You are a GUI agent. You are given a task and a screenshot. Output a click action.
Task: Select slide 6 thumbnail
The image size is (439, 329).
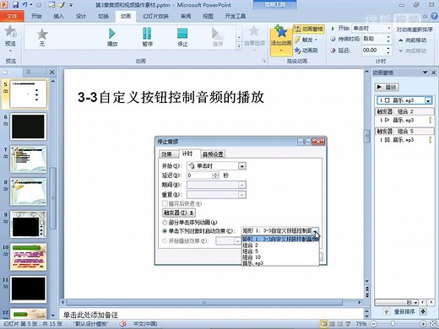coord(28,127)
